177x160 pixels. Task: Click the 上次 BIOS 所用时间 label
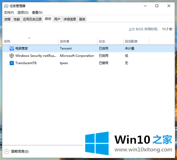pos(143,29)
